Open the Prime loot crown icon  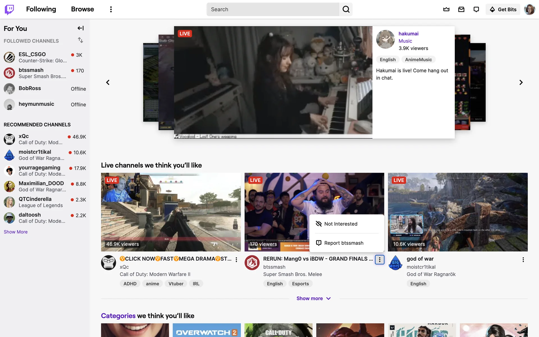click(x=446, y=9)
